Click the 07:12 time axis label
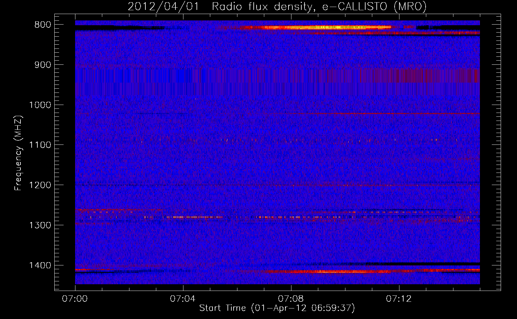 pyautogui.click(x=399, y=299)
